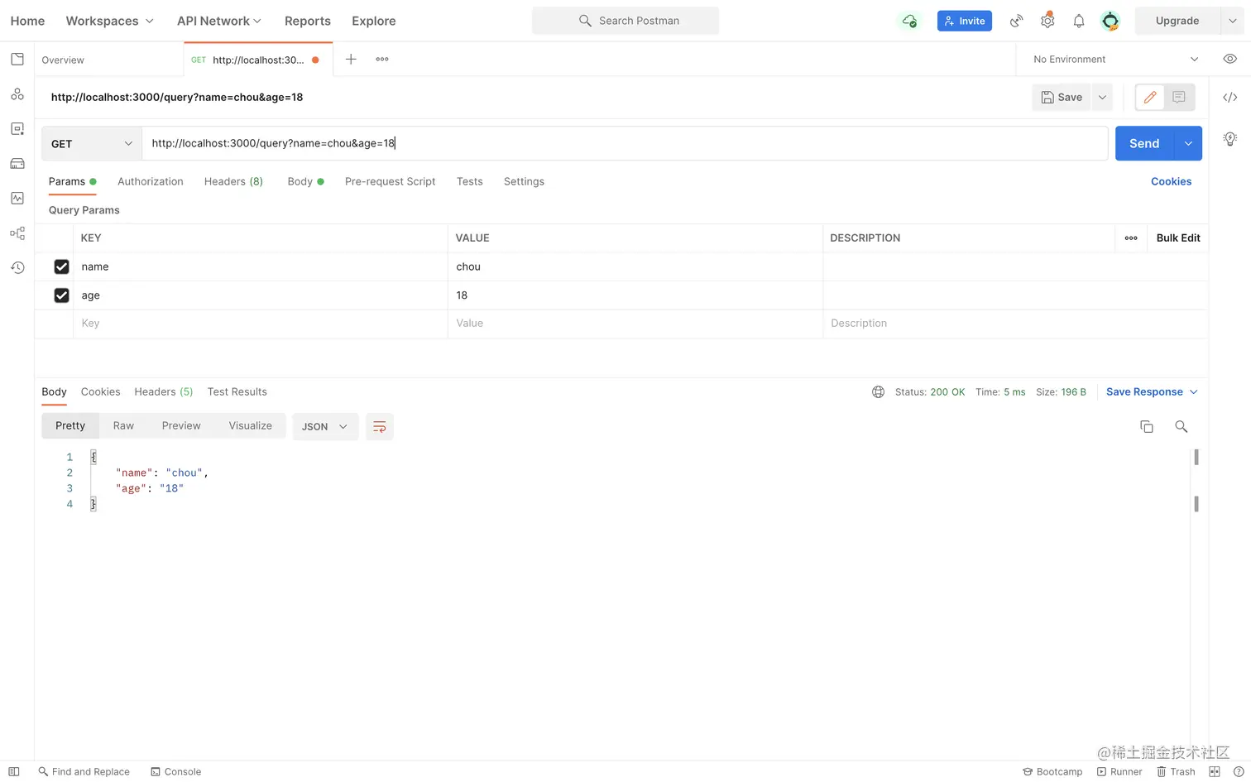Image resolution: width=1251 pixels, height=782 pixels.
Task: Uncheck the name parameter checkbox
Action: click(61, 266)
